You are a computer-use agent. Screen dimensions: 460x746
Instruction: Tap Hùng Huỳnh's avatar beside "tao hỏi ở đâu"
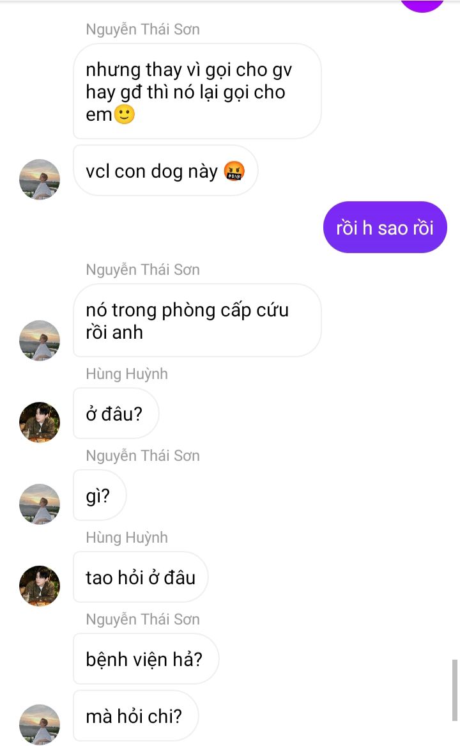tap(40, 586)
